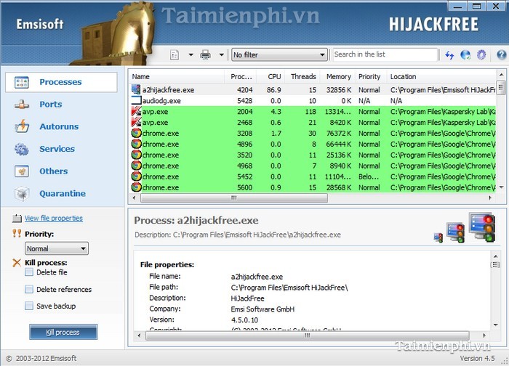Screen dimensions: 509x366
Task: Open the Autoruns section
Action: 59,126
